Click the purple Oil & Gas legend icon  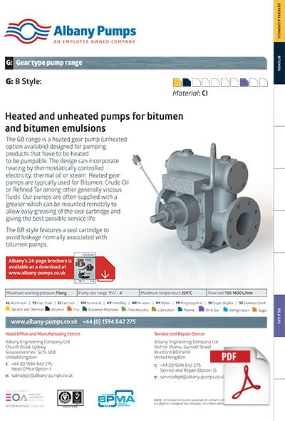click(x=201, y=309)
